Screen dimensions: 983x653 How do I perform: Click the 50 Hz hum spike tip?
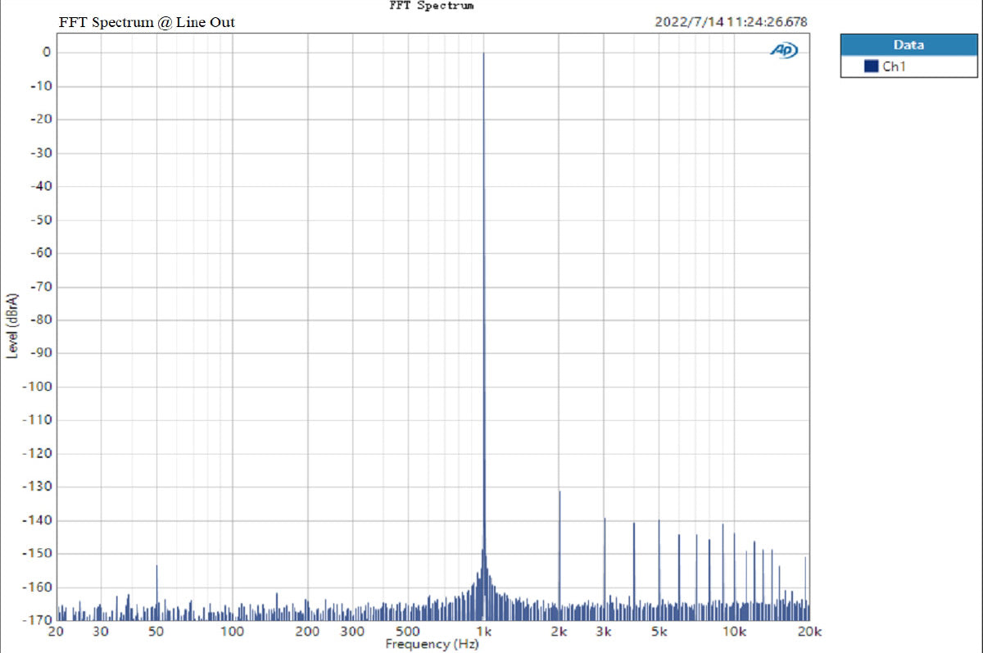tap(156, 566)
